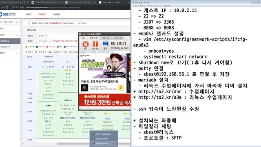
Task: Close the highlighted PuTTY session preview
Action: [x=114, y=143]
